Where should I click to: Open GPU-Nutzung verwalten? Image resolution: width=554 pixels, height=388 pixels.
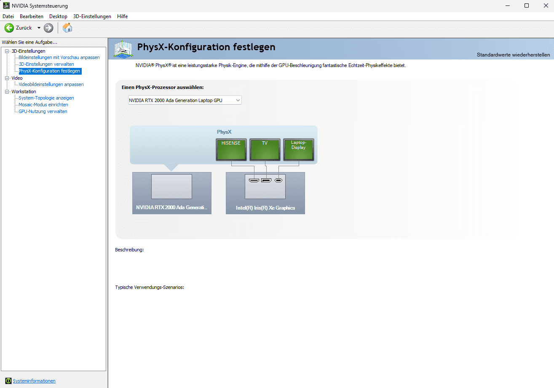click(x=43, y=111)
